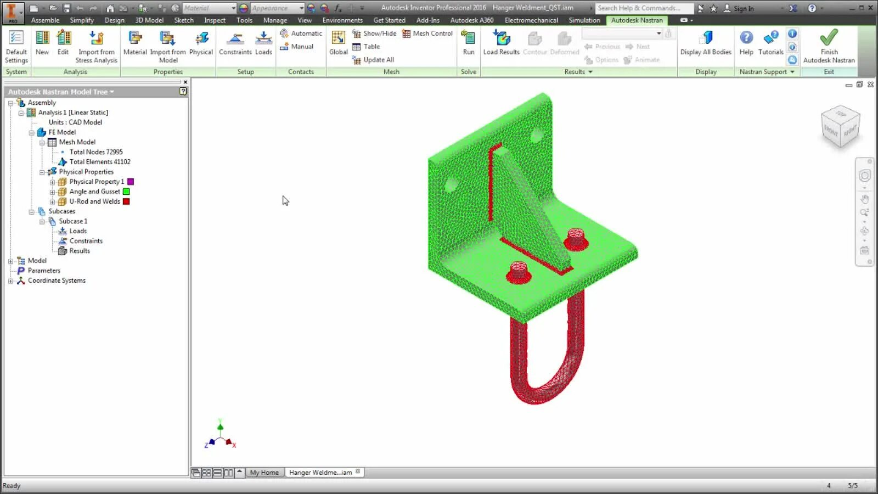This screenshot has height=494, width=878.
Task: Select the Results tree item
Action: tap(80, 251)
